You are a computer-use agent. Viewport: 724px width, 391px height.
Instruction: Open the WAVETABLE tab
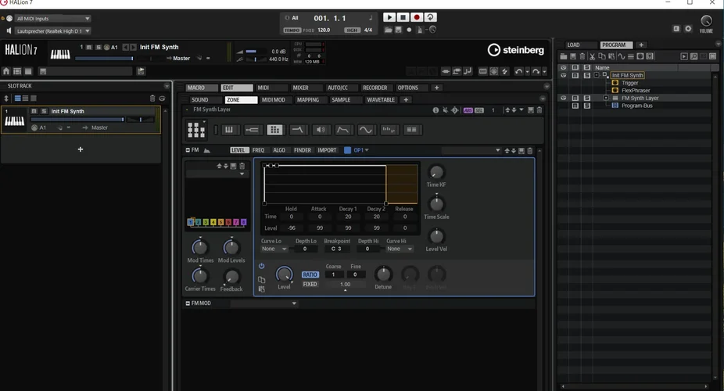(x=381, y=100)
